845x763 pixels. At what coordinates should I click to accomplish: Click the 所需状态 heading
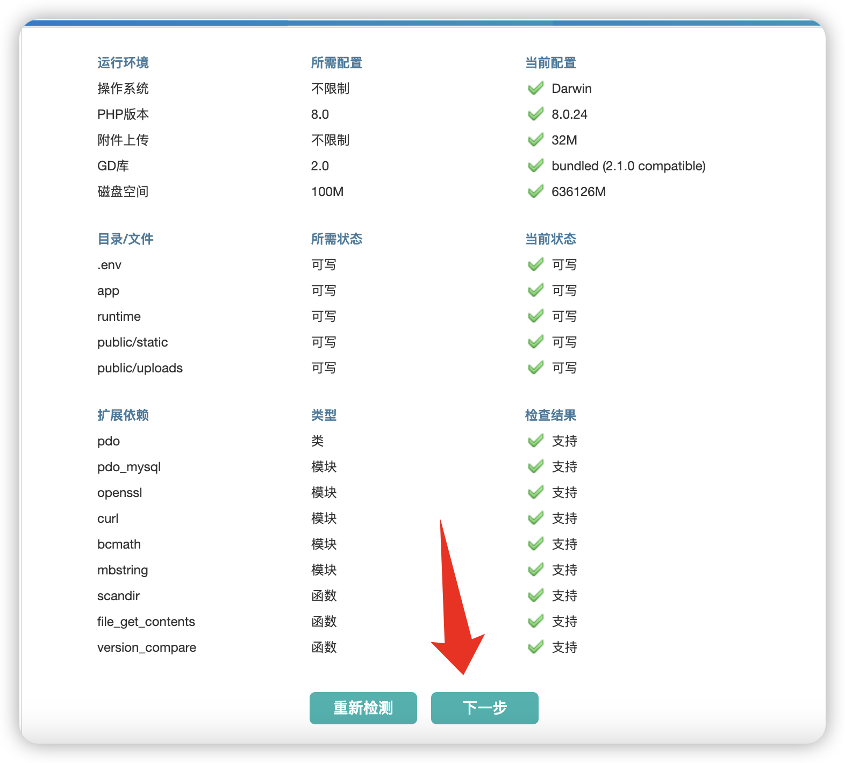pos(336,239)
